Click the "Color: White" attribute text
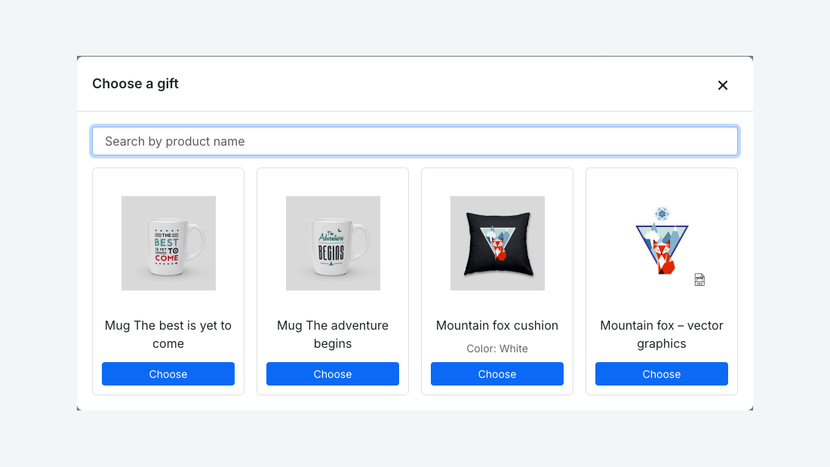The image size is (830, 467). (x=497, y=349)
